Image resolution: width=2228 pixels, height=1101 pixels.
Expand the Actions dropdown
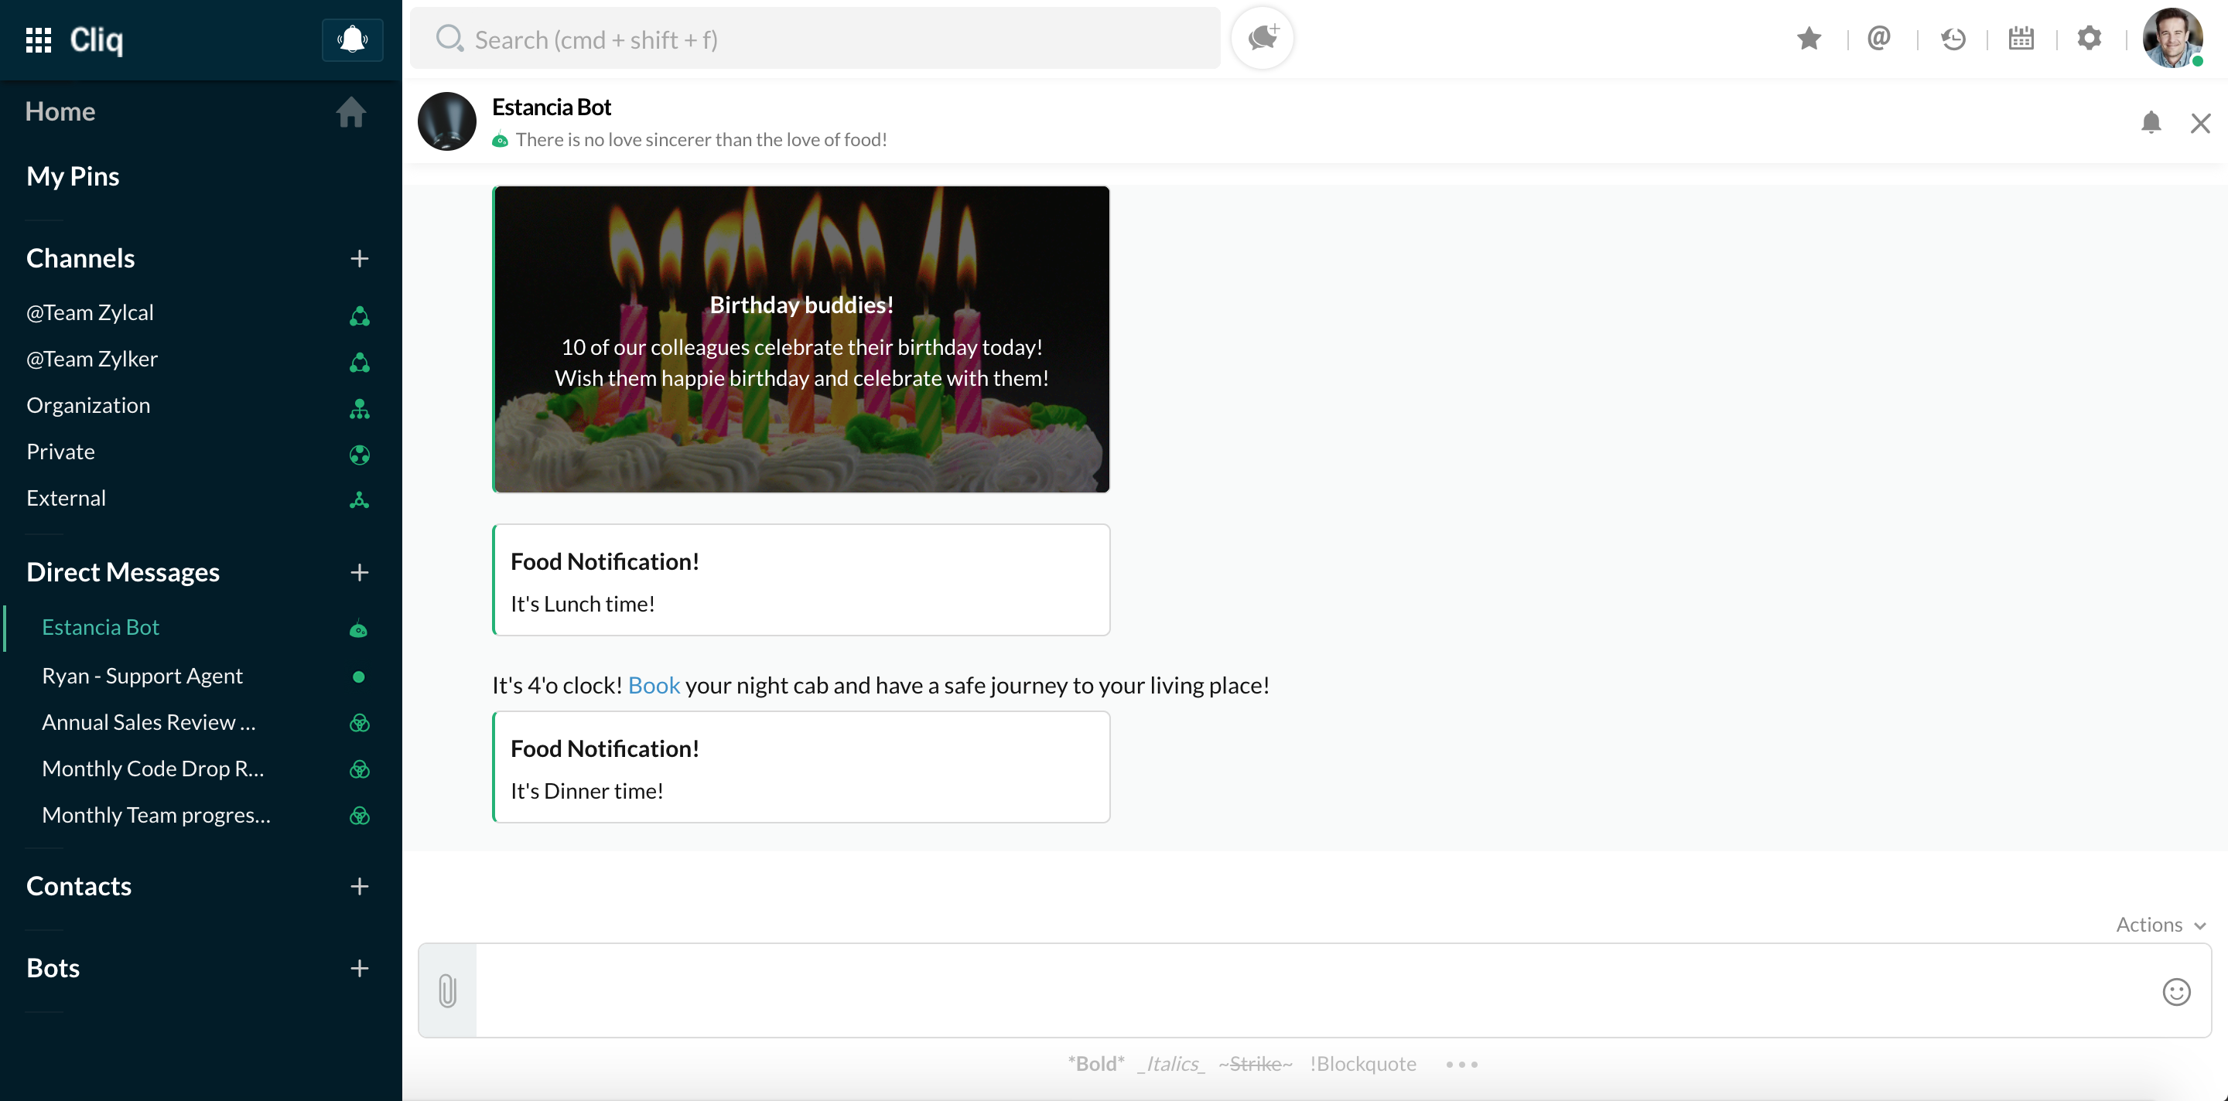coord(2160,925)
